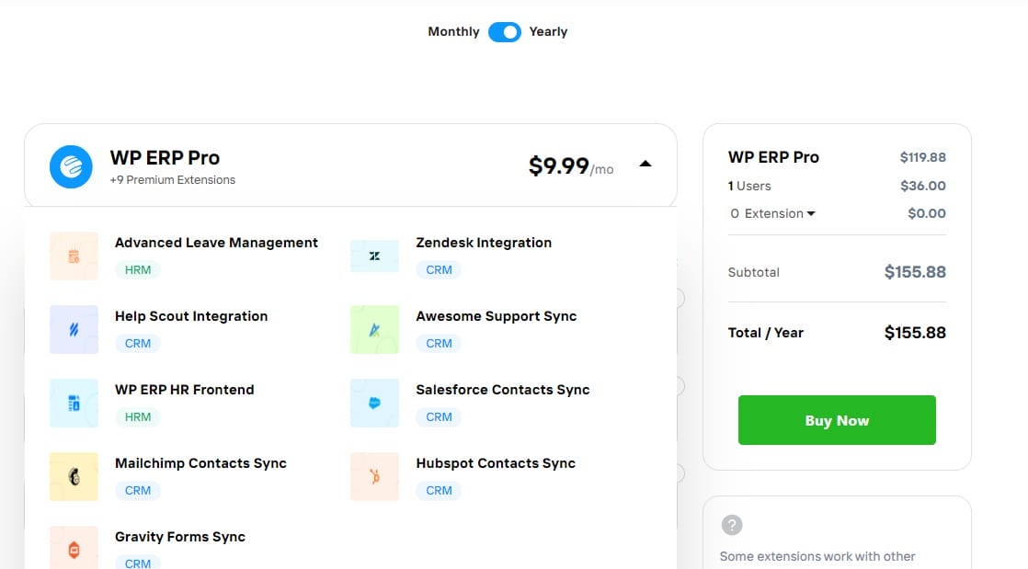Click CRM tag under Salesforce Contacts Sync

pyautogui.click(x=439, y=417)
